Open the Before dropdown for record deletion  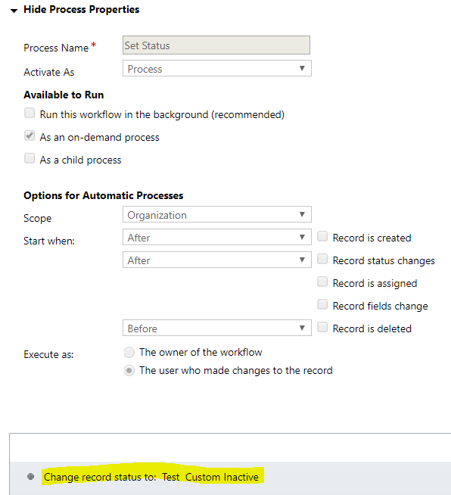217,328
